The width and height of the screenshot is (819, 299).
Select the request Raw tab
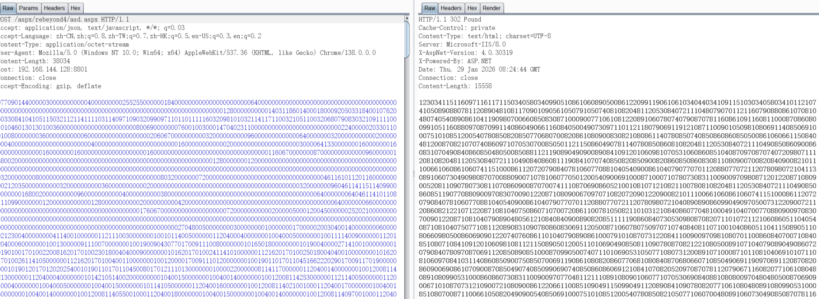[x=8, y=8]
